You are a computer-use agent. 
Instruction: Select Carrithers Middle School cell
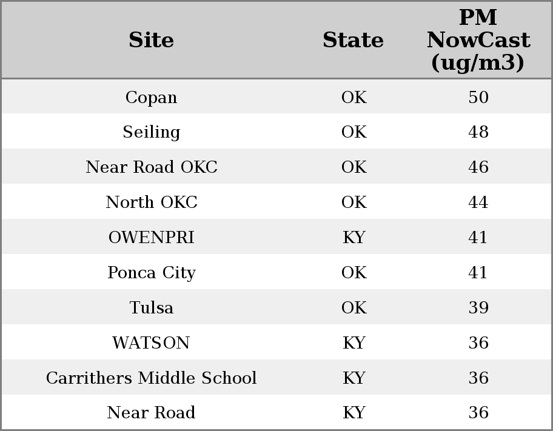click(x=151, y=378)
